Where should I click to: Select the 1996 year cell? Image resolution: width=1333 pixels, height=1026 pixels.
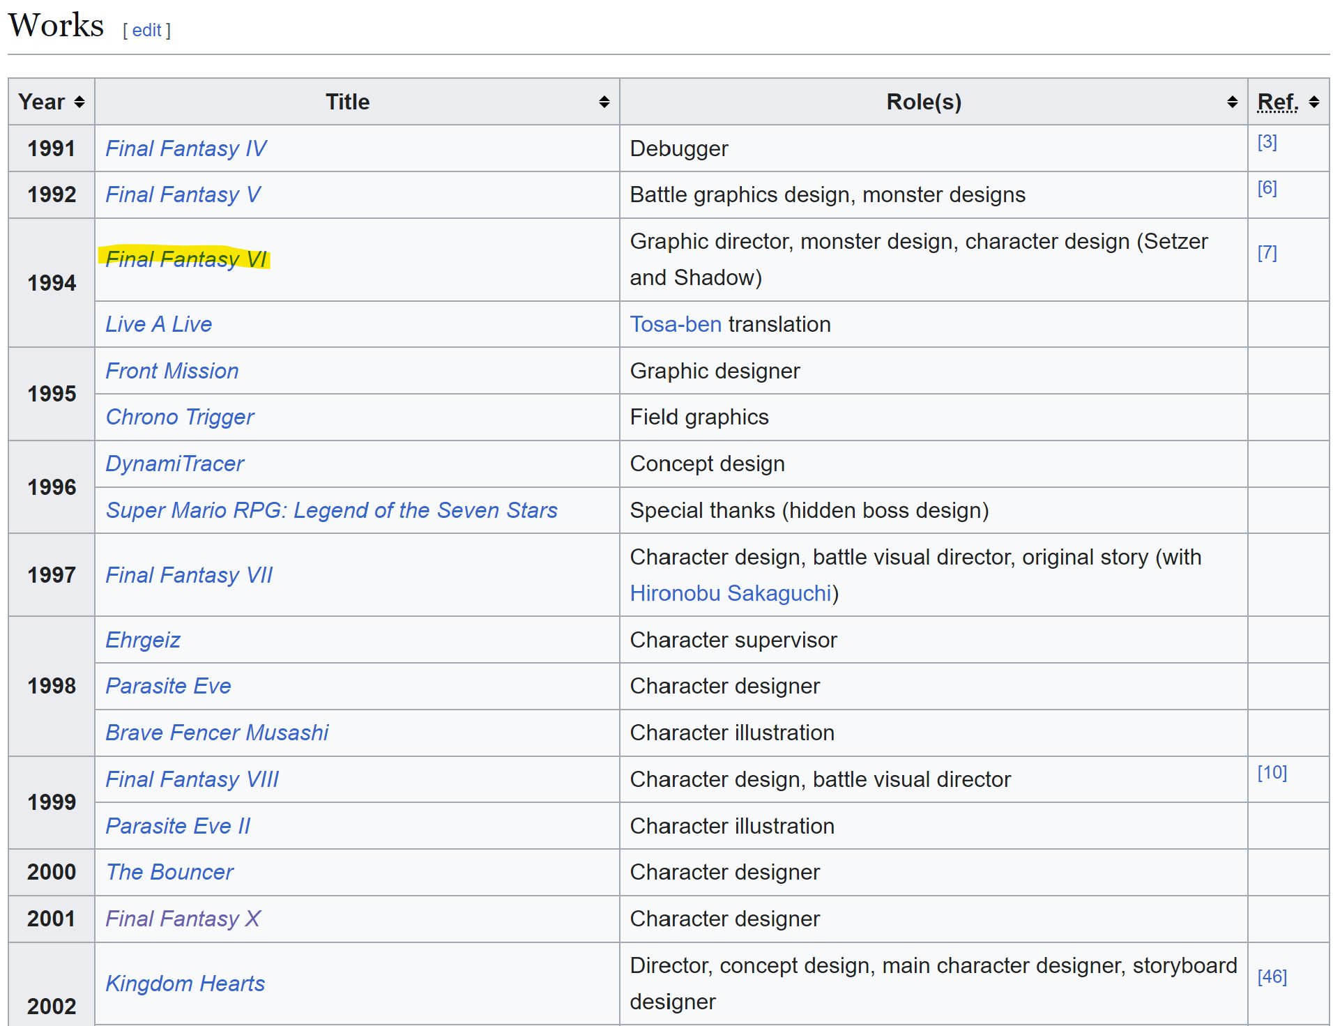52,487
